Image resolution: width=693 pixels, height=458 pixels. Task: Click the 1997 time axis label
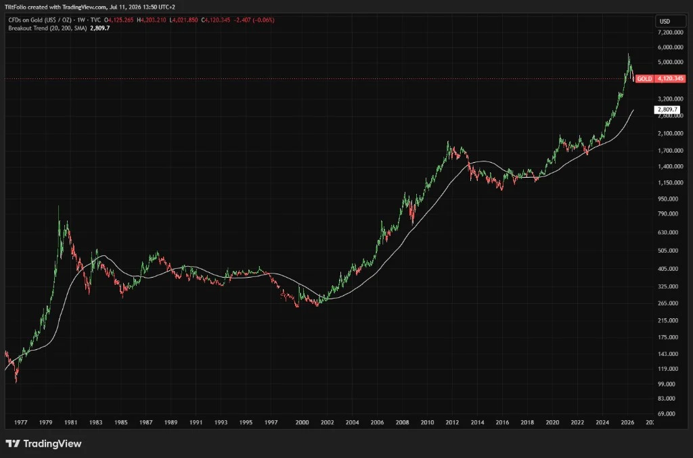point(271,422)
